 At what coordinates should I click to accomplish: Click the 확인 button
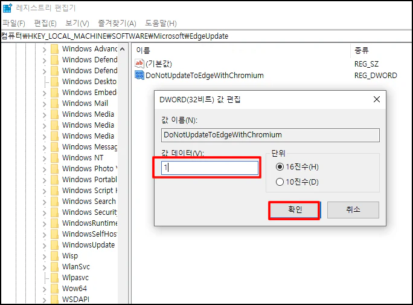pyautogui.click(x=295, y=210)
